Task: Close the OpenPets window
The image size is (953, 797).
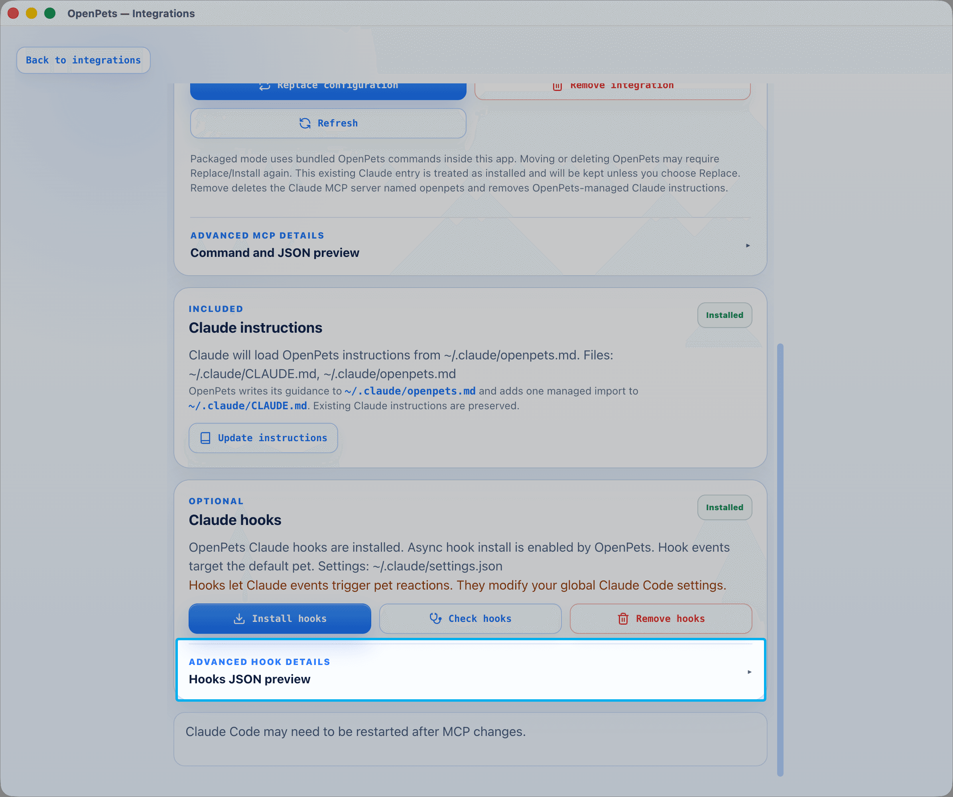Action: tap(13, 13)
